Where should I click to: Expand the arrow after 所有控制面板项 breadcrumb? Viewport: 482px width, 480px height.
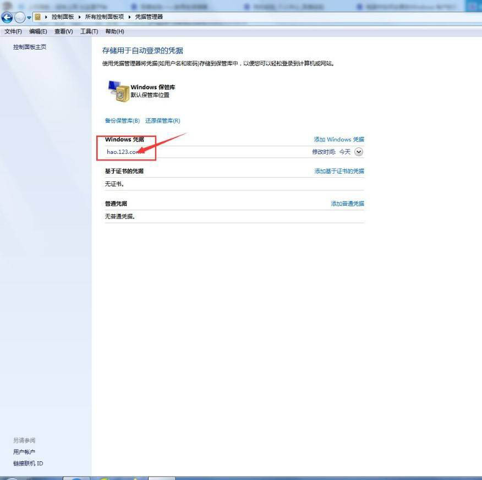click(129, 17)
